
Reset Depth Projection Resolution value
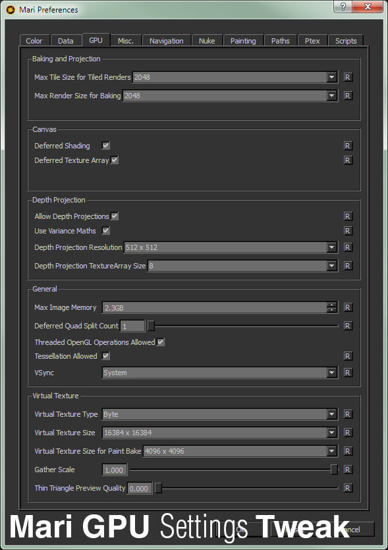[348, 247]
